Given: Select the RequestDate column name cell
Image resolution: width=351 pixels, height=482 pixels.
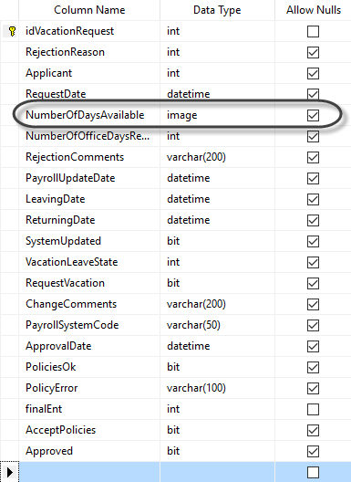Looking at the screenshot, I should [89, 94].
